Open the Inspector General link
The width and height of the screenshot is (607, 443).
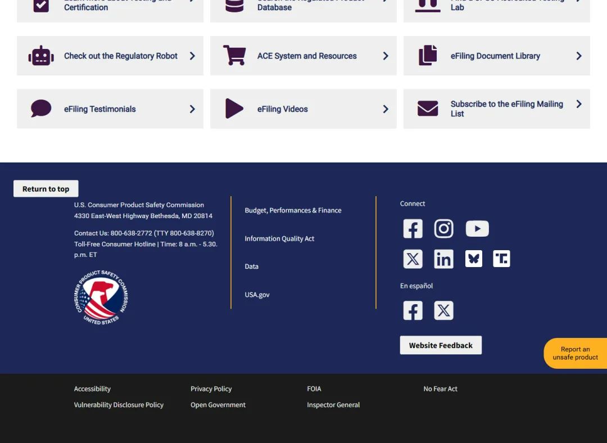[333, 405]
